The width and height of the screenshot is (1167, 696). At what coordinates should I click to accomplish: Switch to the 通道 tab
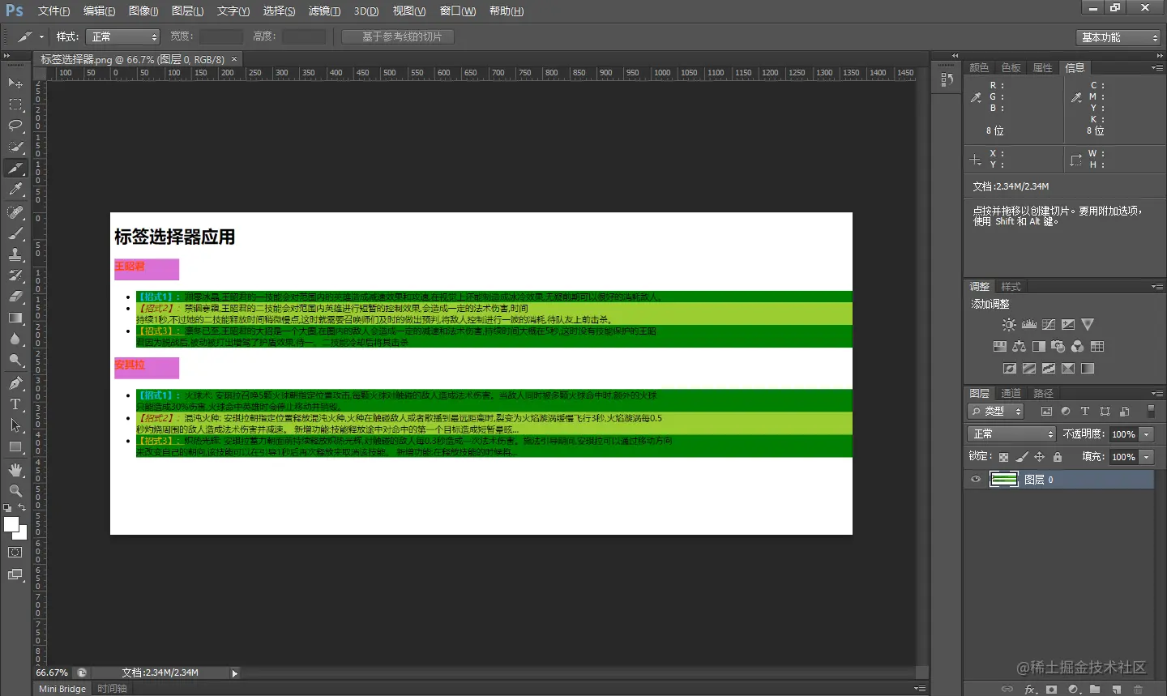(1011, 393)
